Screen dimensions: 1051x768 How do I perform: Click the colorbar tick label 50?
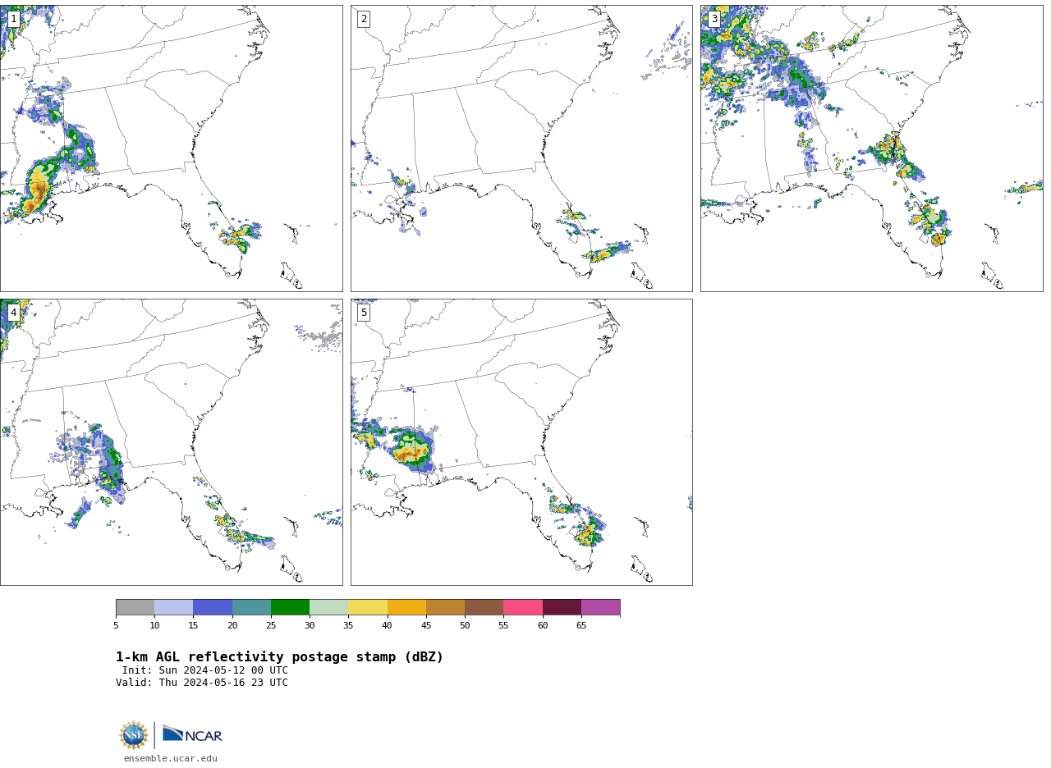pos(465,626)
